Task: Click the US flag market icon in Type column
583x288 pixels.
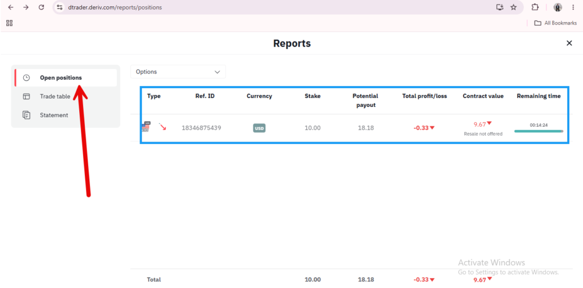Action: (x=145, y=127)
